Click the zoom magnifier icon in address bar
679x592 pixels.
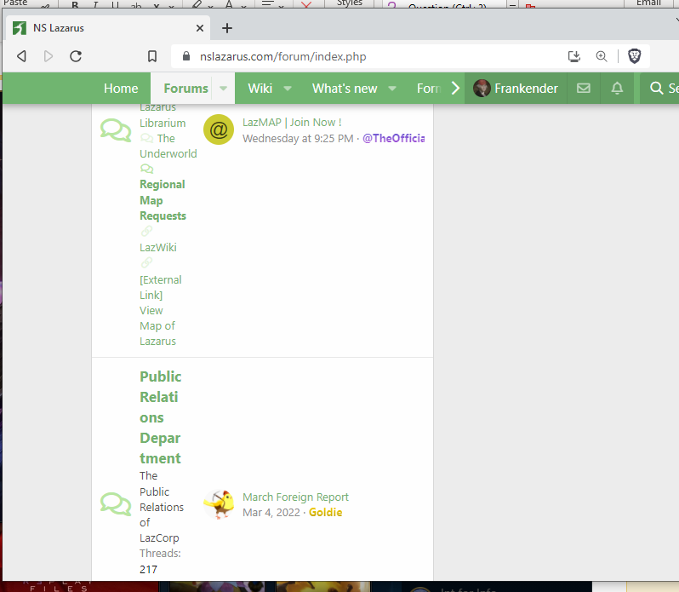coord(602,56)
